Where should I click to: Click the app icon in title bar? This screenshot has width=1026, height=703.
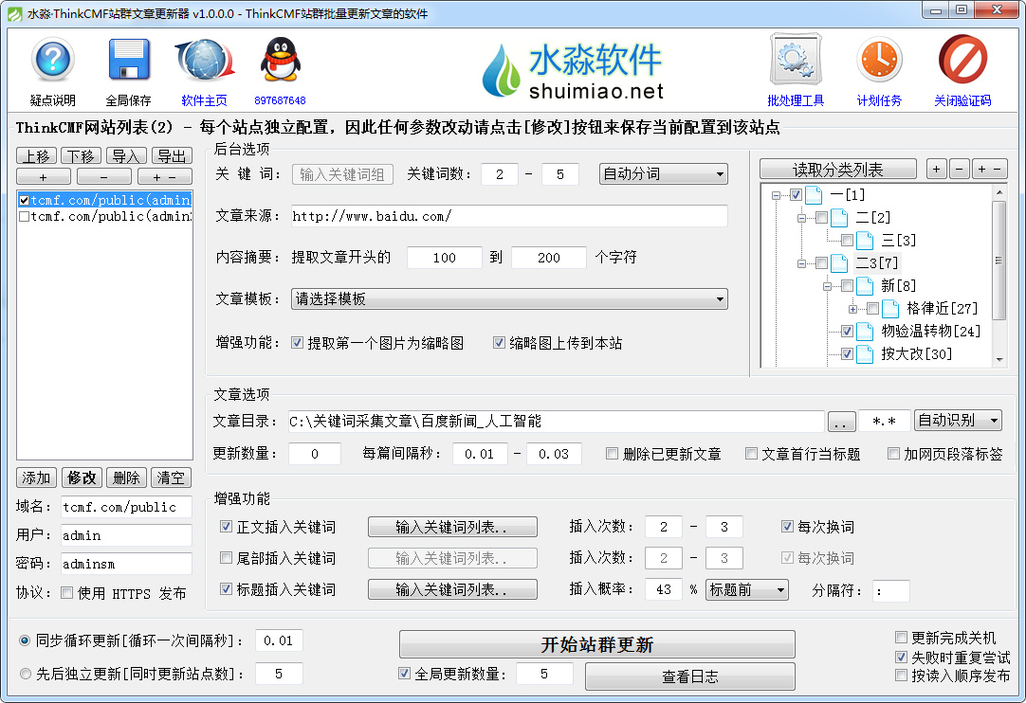coord(14,13)
